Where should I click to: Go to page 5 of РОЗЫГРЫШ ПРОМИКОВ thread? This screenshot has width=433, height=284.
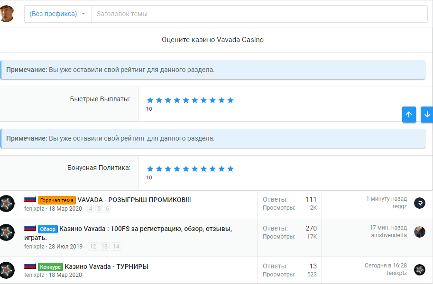(99, 209)
